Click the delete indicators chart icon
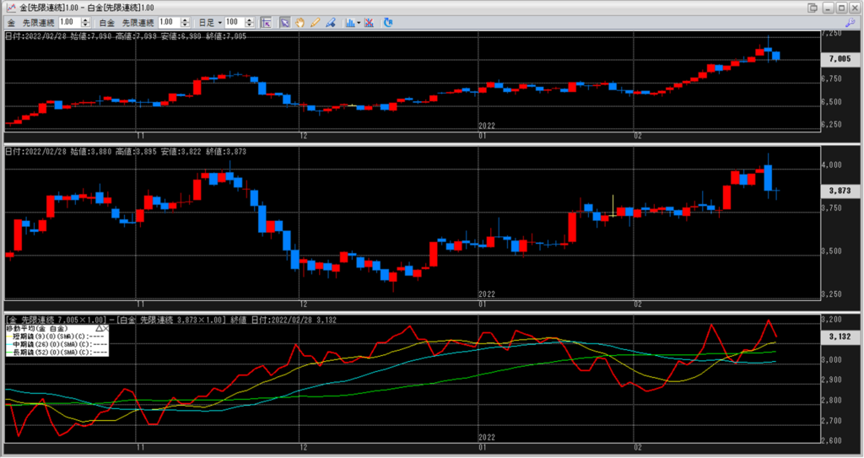The image size is (864, 458). (x=370, y=22)
